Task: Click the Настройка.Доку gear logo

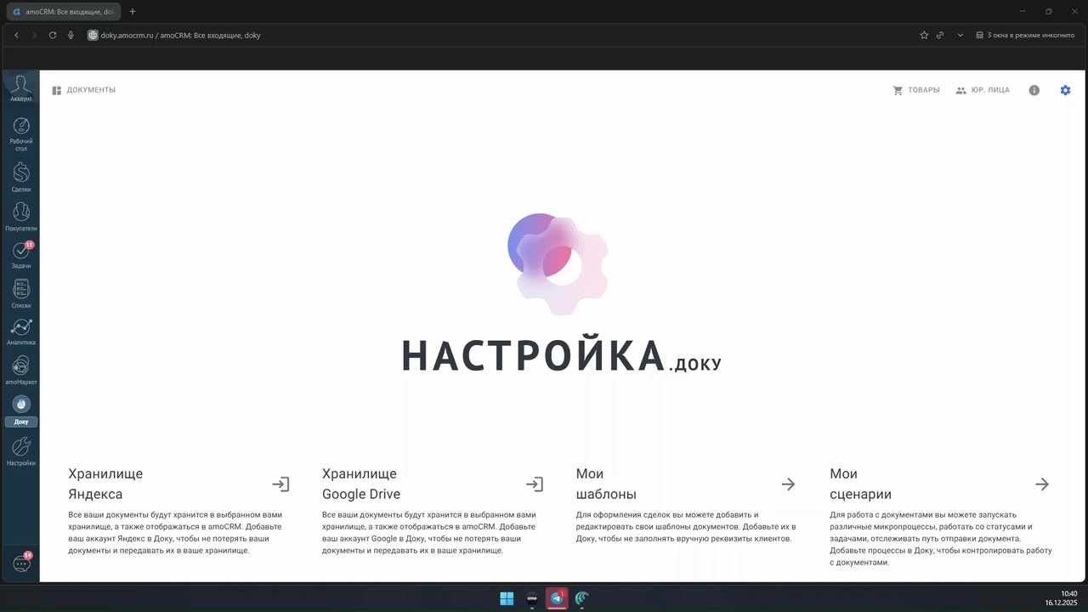Action: [558, 264]
